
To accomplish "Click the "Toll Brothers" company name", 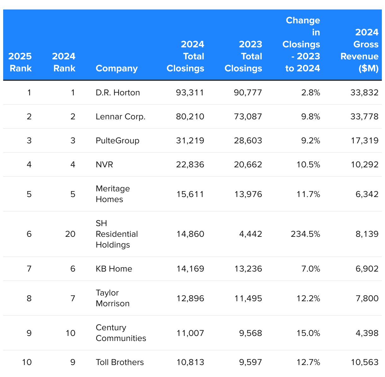I will pos(120,362).
